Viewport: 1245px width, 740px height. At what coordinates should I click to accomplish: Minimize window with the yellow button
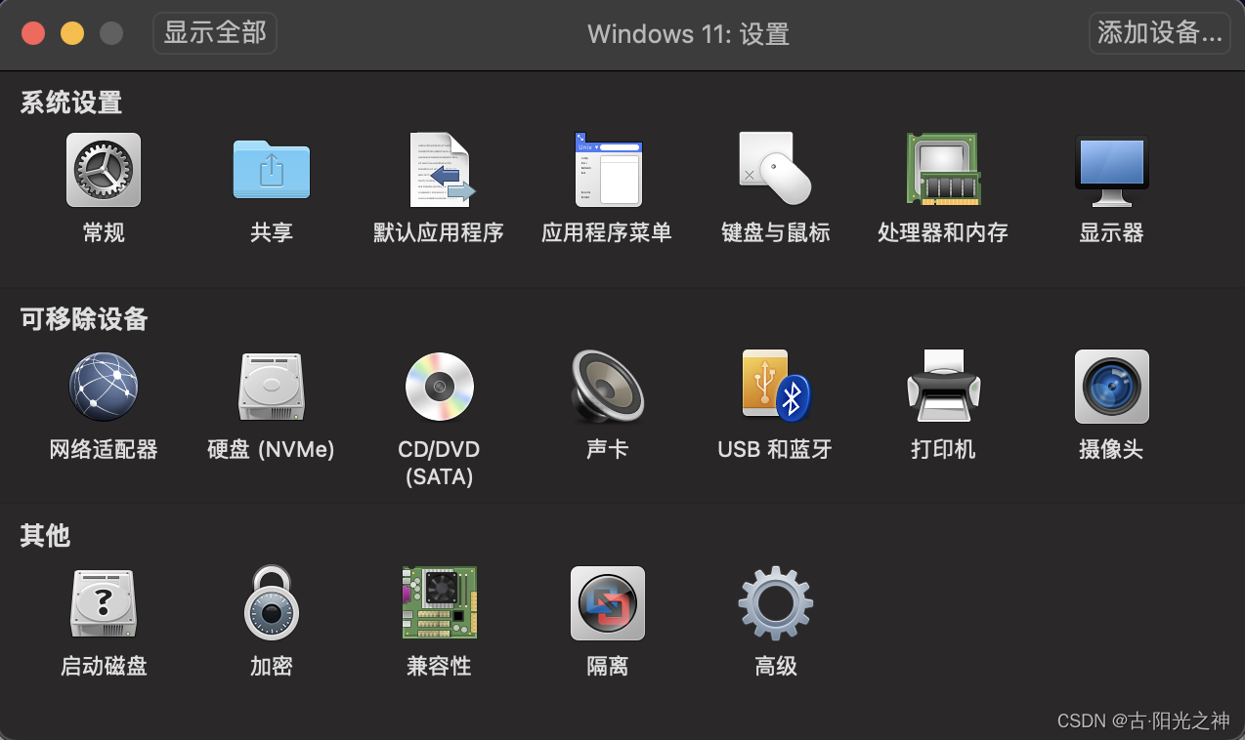click(72, 33)
